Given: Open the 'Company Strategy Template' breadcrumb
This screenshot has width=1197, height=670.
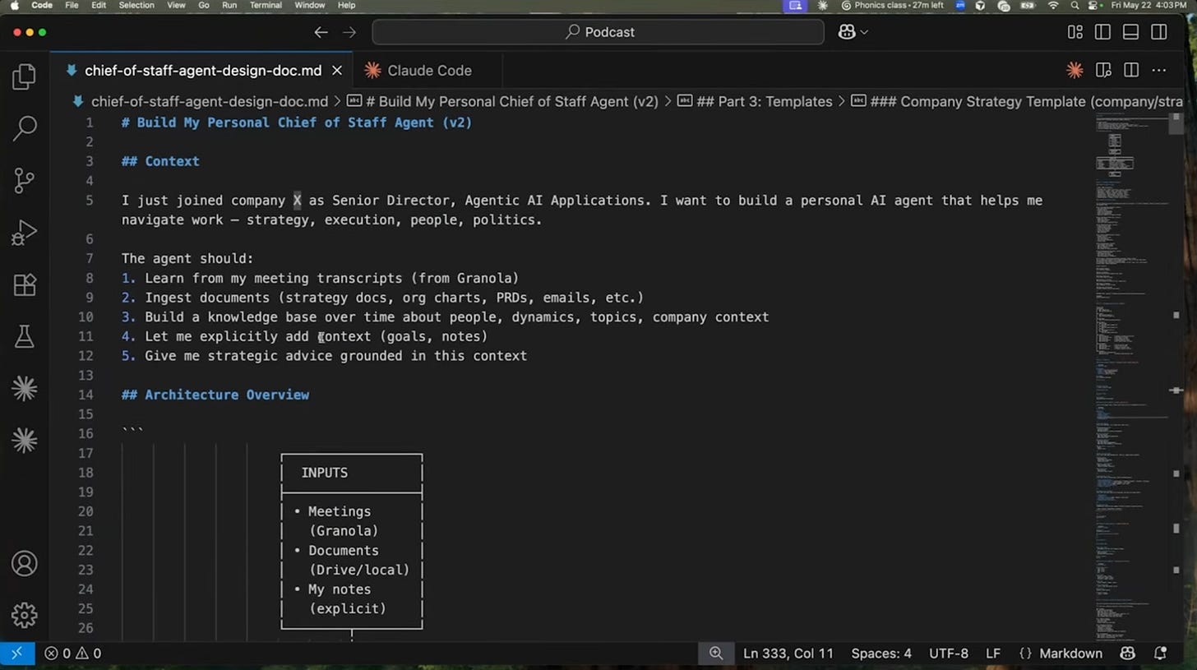Looking at the screenshot, I should [x=1017, y=102].
